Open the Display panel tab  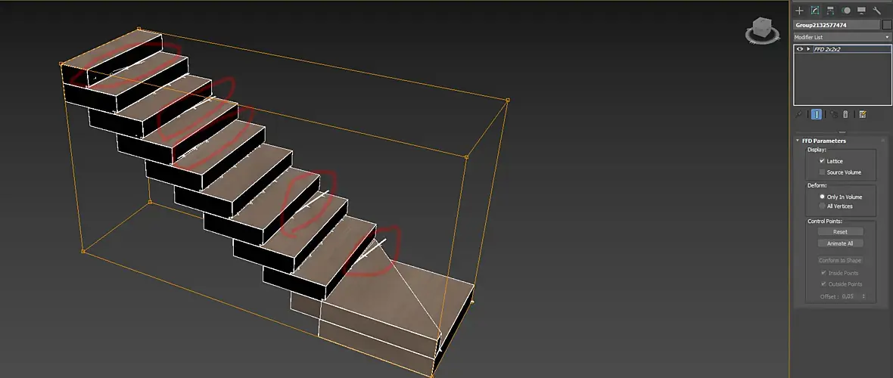(x=862, y=11)
